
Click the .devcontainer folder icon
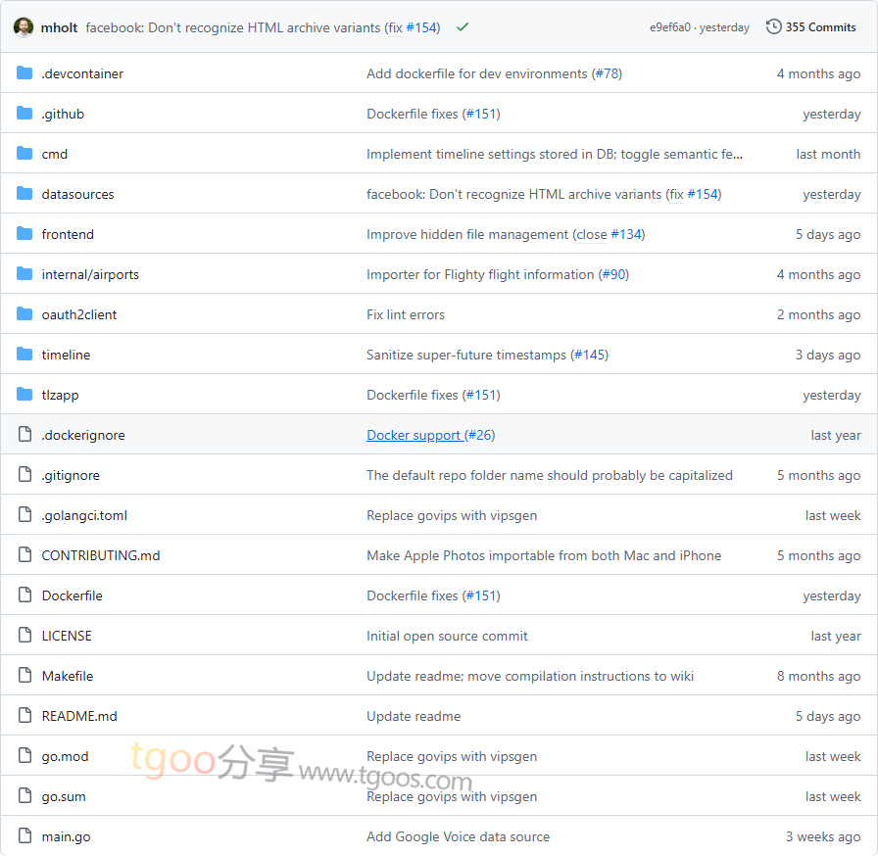click(24, 73)
